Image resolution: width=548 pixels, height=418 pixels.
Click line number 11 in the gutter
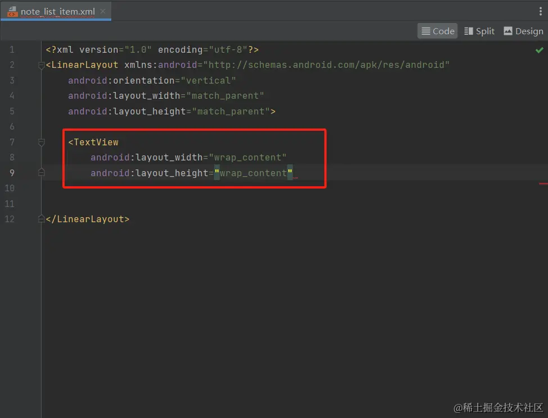click(x=10, y=204)
